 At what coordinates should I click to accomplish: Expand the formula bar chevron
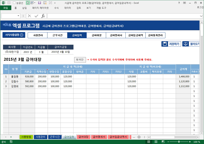[201, 16]
